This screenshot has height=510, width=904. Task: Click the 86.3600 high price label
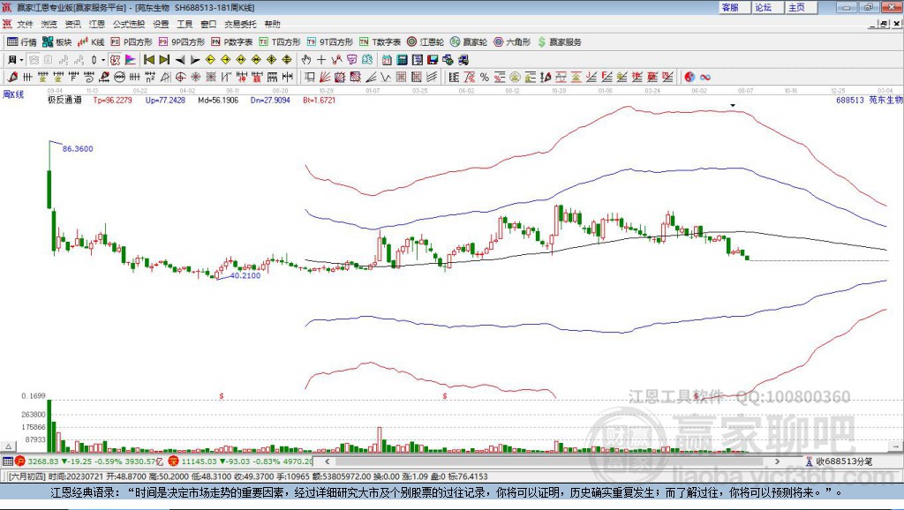pos(78,149)
